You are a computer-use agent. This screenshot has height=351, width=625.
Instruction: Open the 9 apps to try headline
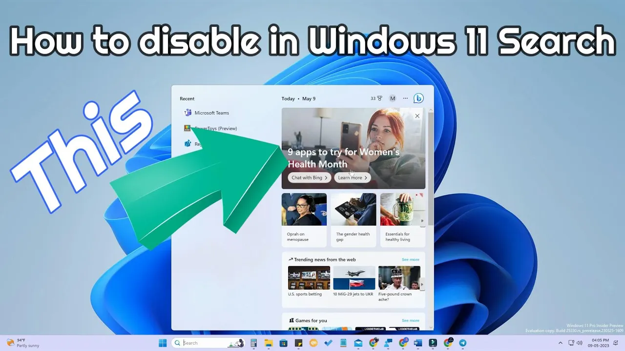[344, 158]
